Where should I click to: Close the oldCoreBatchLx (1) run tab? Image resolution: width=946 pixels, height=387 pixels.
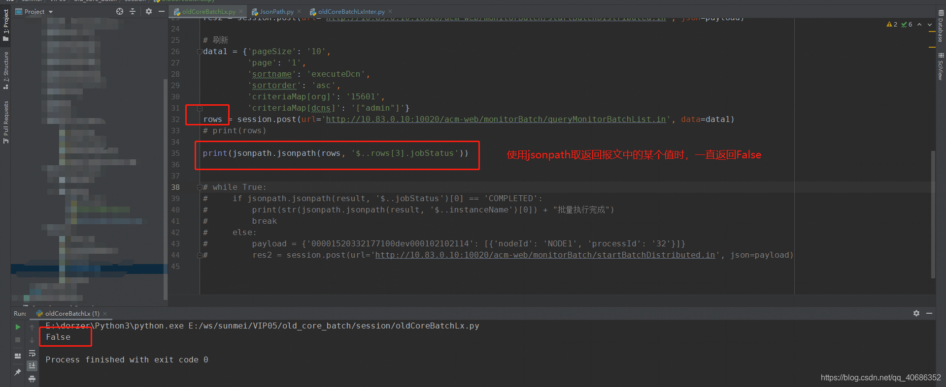(x=105, y=313)
